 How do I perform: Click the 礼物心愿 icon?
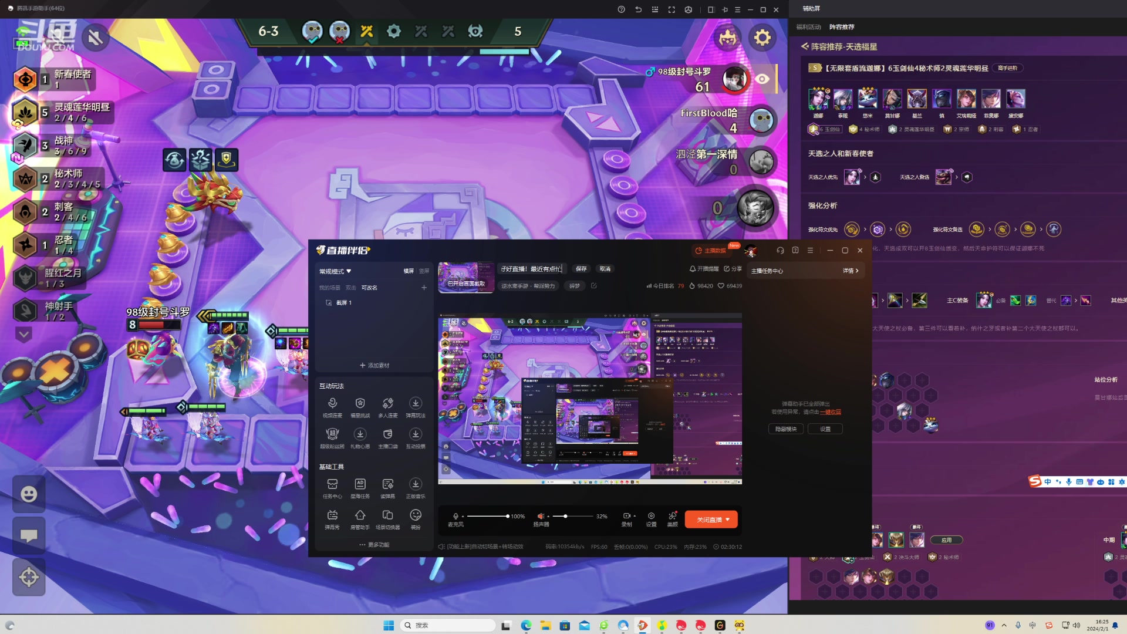point(360,434)
